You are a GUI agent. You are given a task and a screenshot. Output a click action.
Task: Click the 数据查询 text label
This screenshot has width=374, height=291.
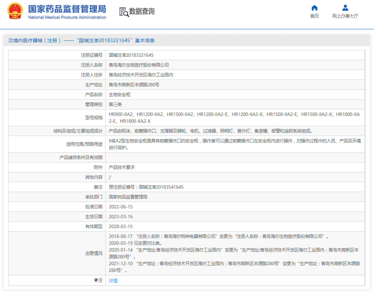(142, 12)
